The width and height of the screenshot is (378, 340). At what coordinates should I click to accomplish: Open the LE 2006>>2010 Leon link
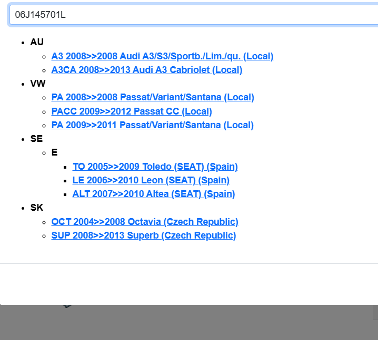coord(151,180)
